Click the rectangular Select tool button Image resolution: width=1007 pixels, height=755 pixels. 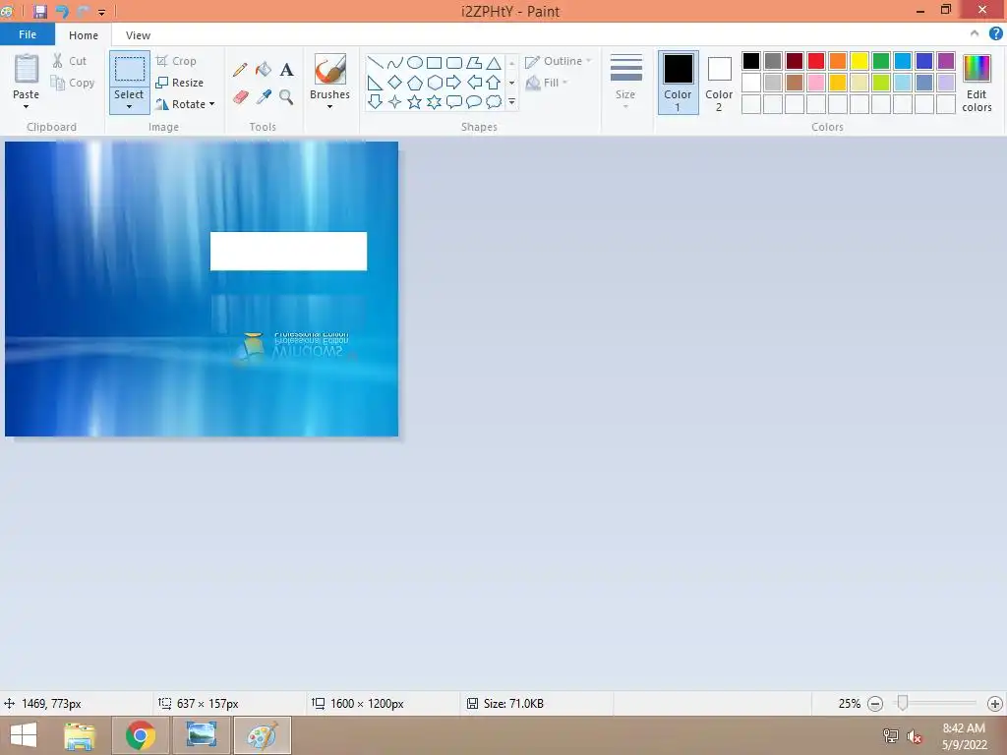[129, 70]
